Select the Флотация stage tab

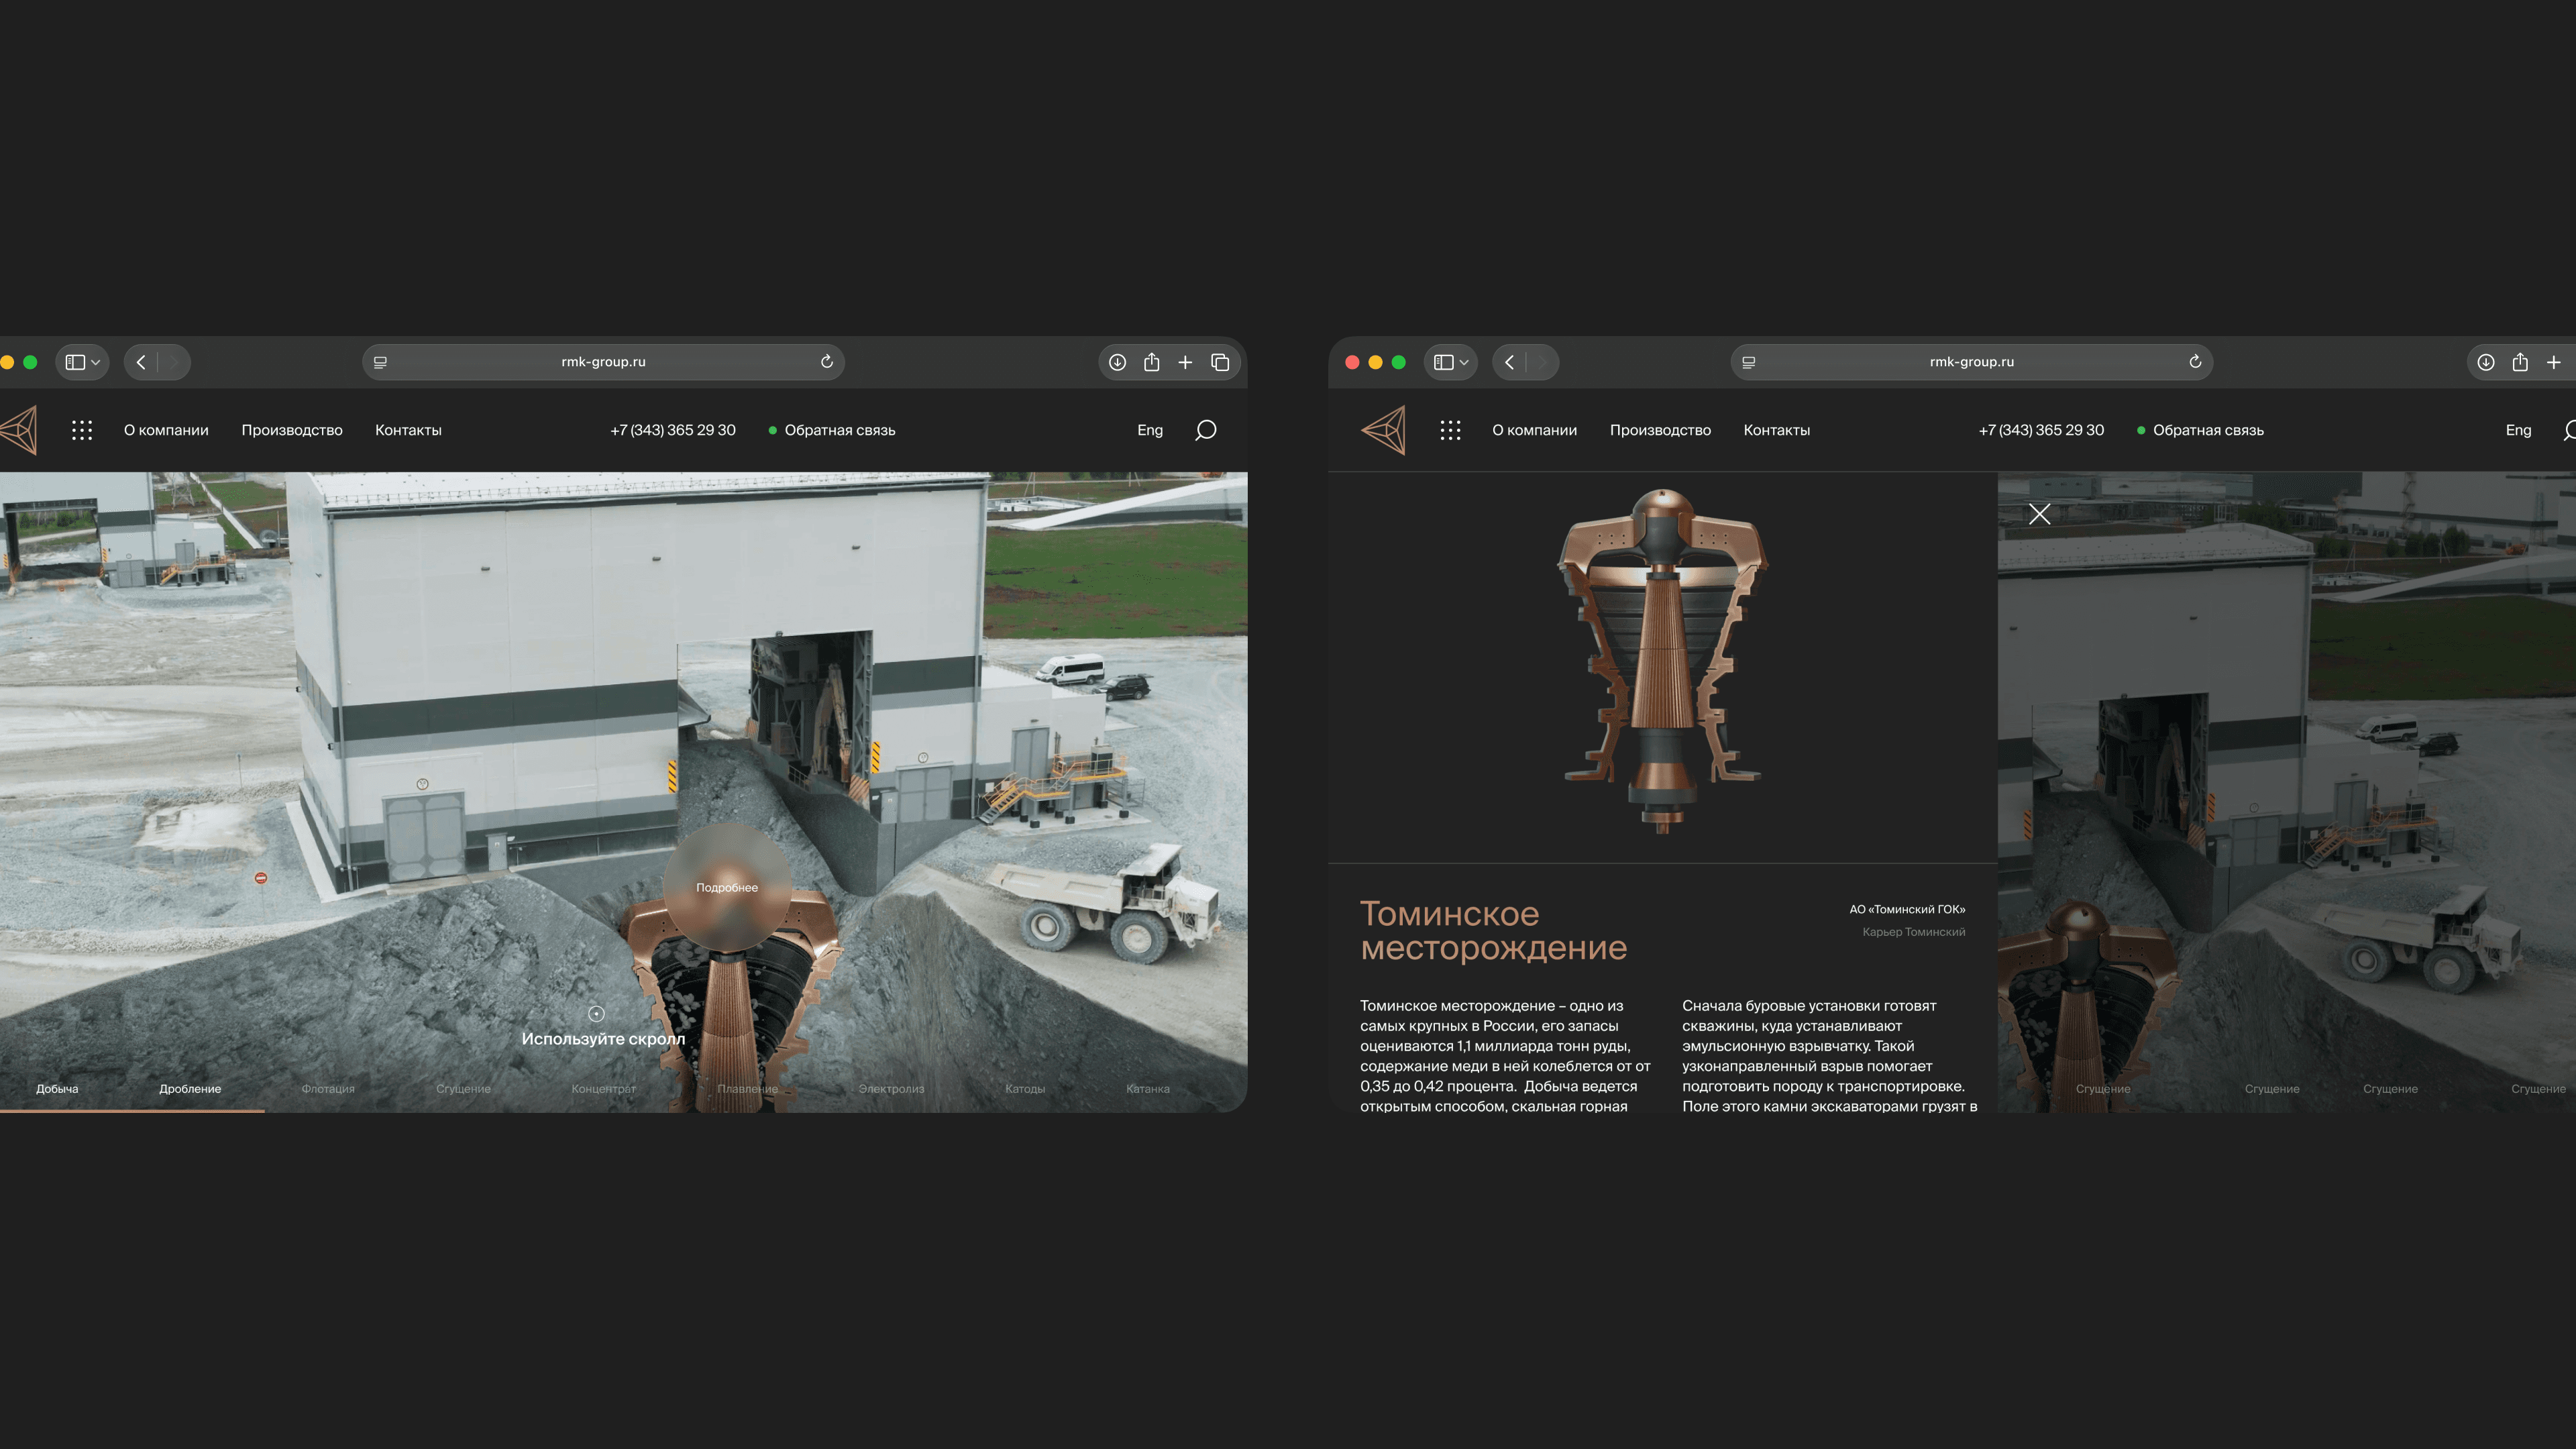[328, 1089]
